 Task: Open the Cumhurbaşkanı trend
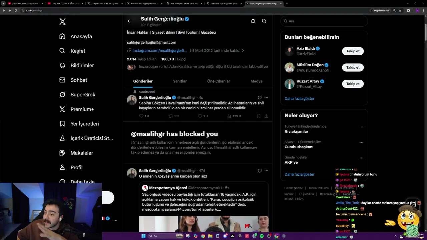pyautogui.click(x=299, y=147)
